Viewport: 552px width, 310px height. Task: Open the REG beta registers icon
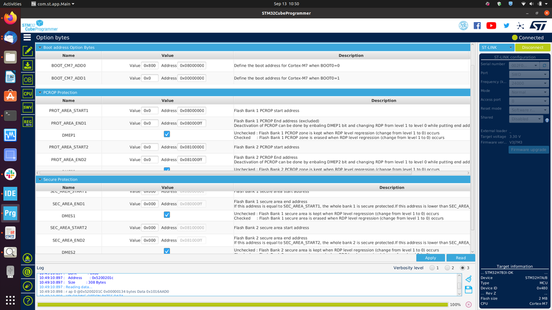click(28, 122)
